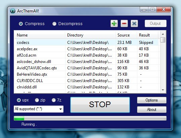This screenshot has height=138, width=181.
Task: Click the green plus add files icon
Action: pos(114,23)
